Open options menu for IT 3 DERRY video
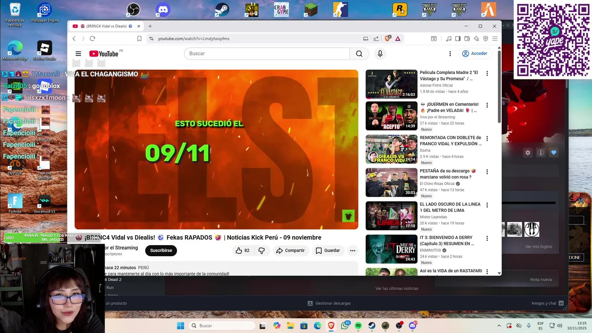Viewport: 592px width, 333px height. pos(487,238)
